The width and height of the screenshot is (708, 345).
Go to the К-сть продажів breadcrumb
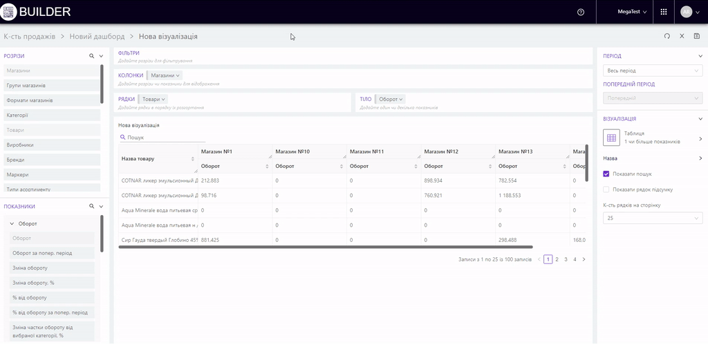[30, 36]
